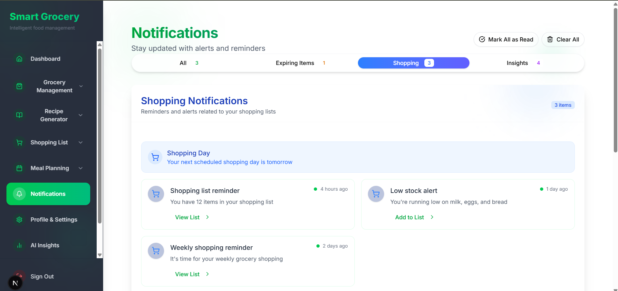Click the sidebar scrollbar down arrow
The image size is (618, 291).
pos(100,255)
